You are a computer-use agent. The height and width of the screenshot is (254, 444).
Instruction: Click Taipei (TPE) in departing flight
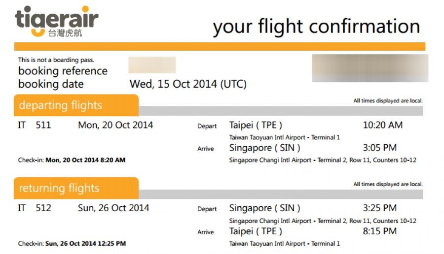point(256,125)
